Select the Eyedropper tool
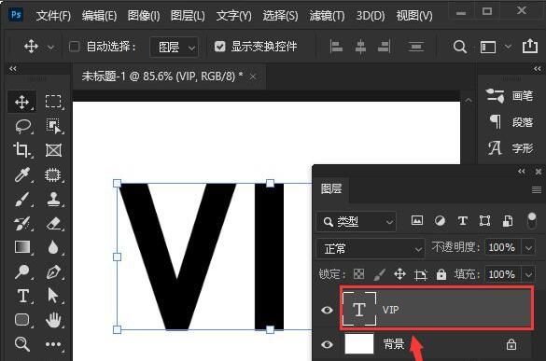546x361 pixels. tap(22, 174)
